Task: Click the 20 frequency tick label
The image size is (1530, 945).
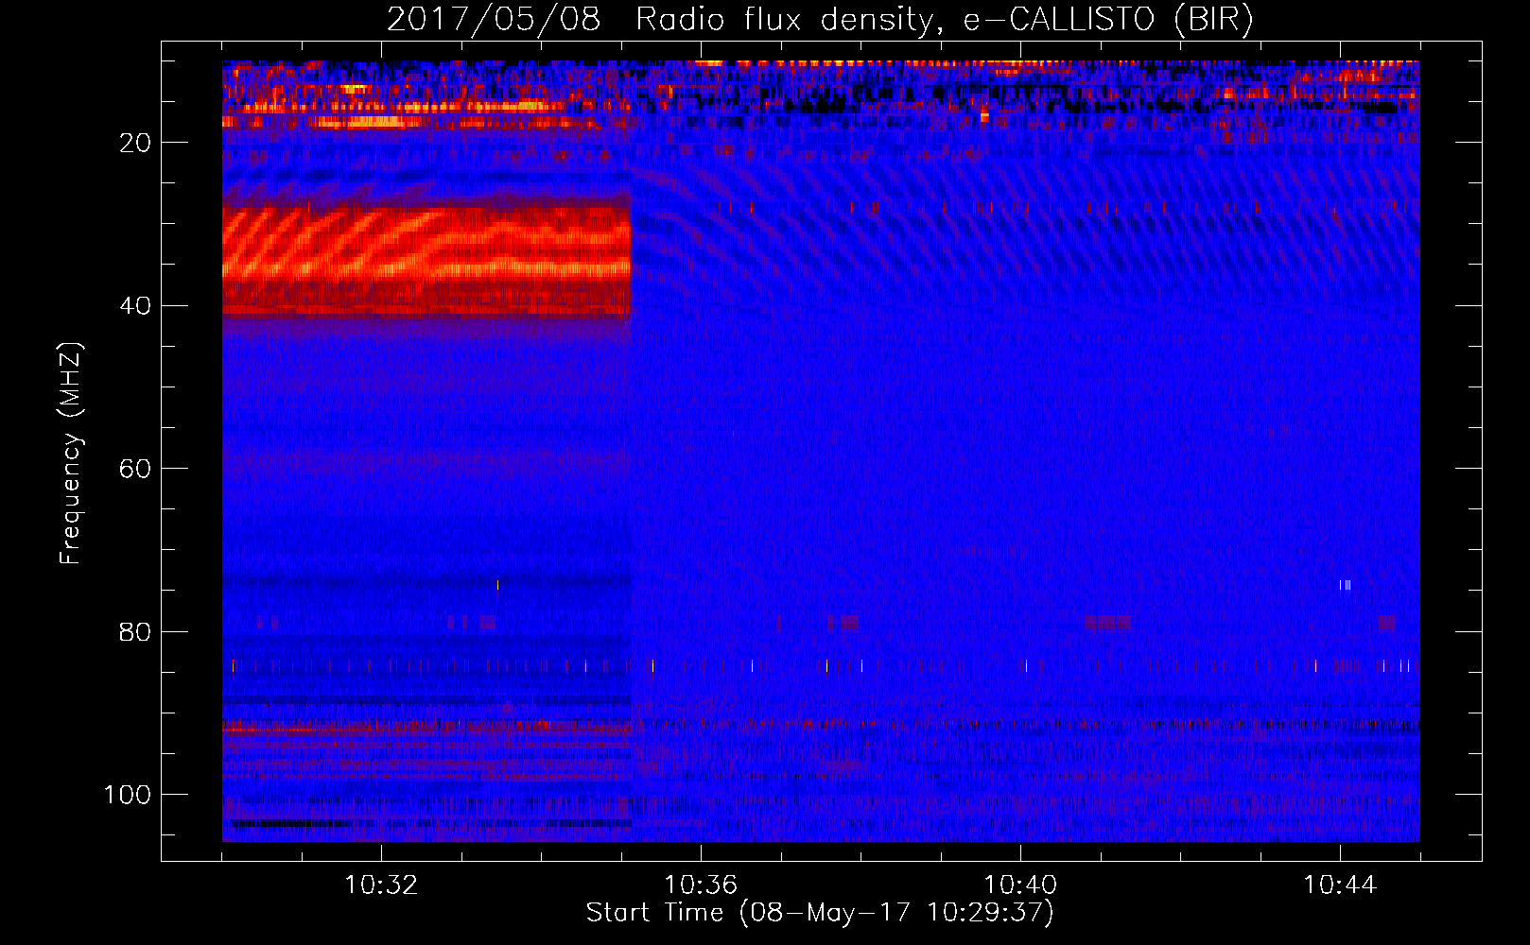Action: point(135,143)
